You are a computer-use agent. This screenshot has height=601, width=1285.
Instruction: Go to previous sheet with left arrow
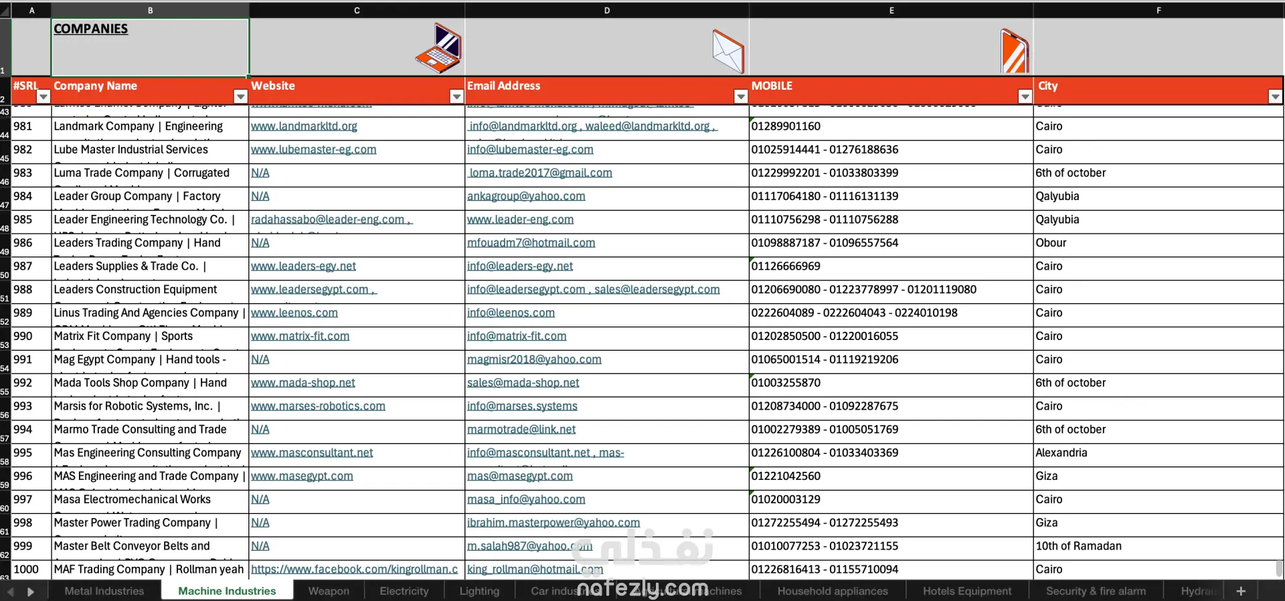point(11,592)
